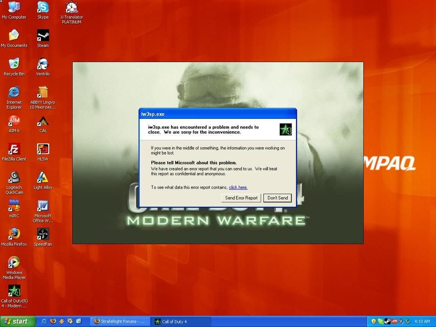Screen dimensions: 436x327
Task: Launch Windows Media Player from Quick Launch
Action: click(x=70, y=321)
